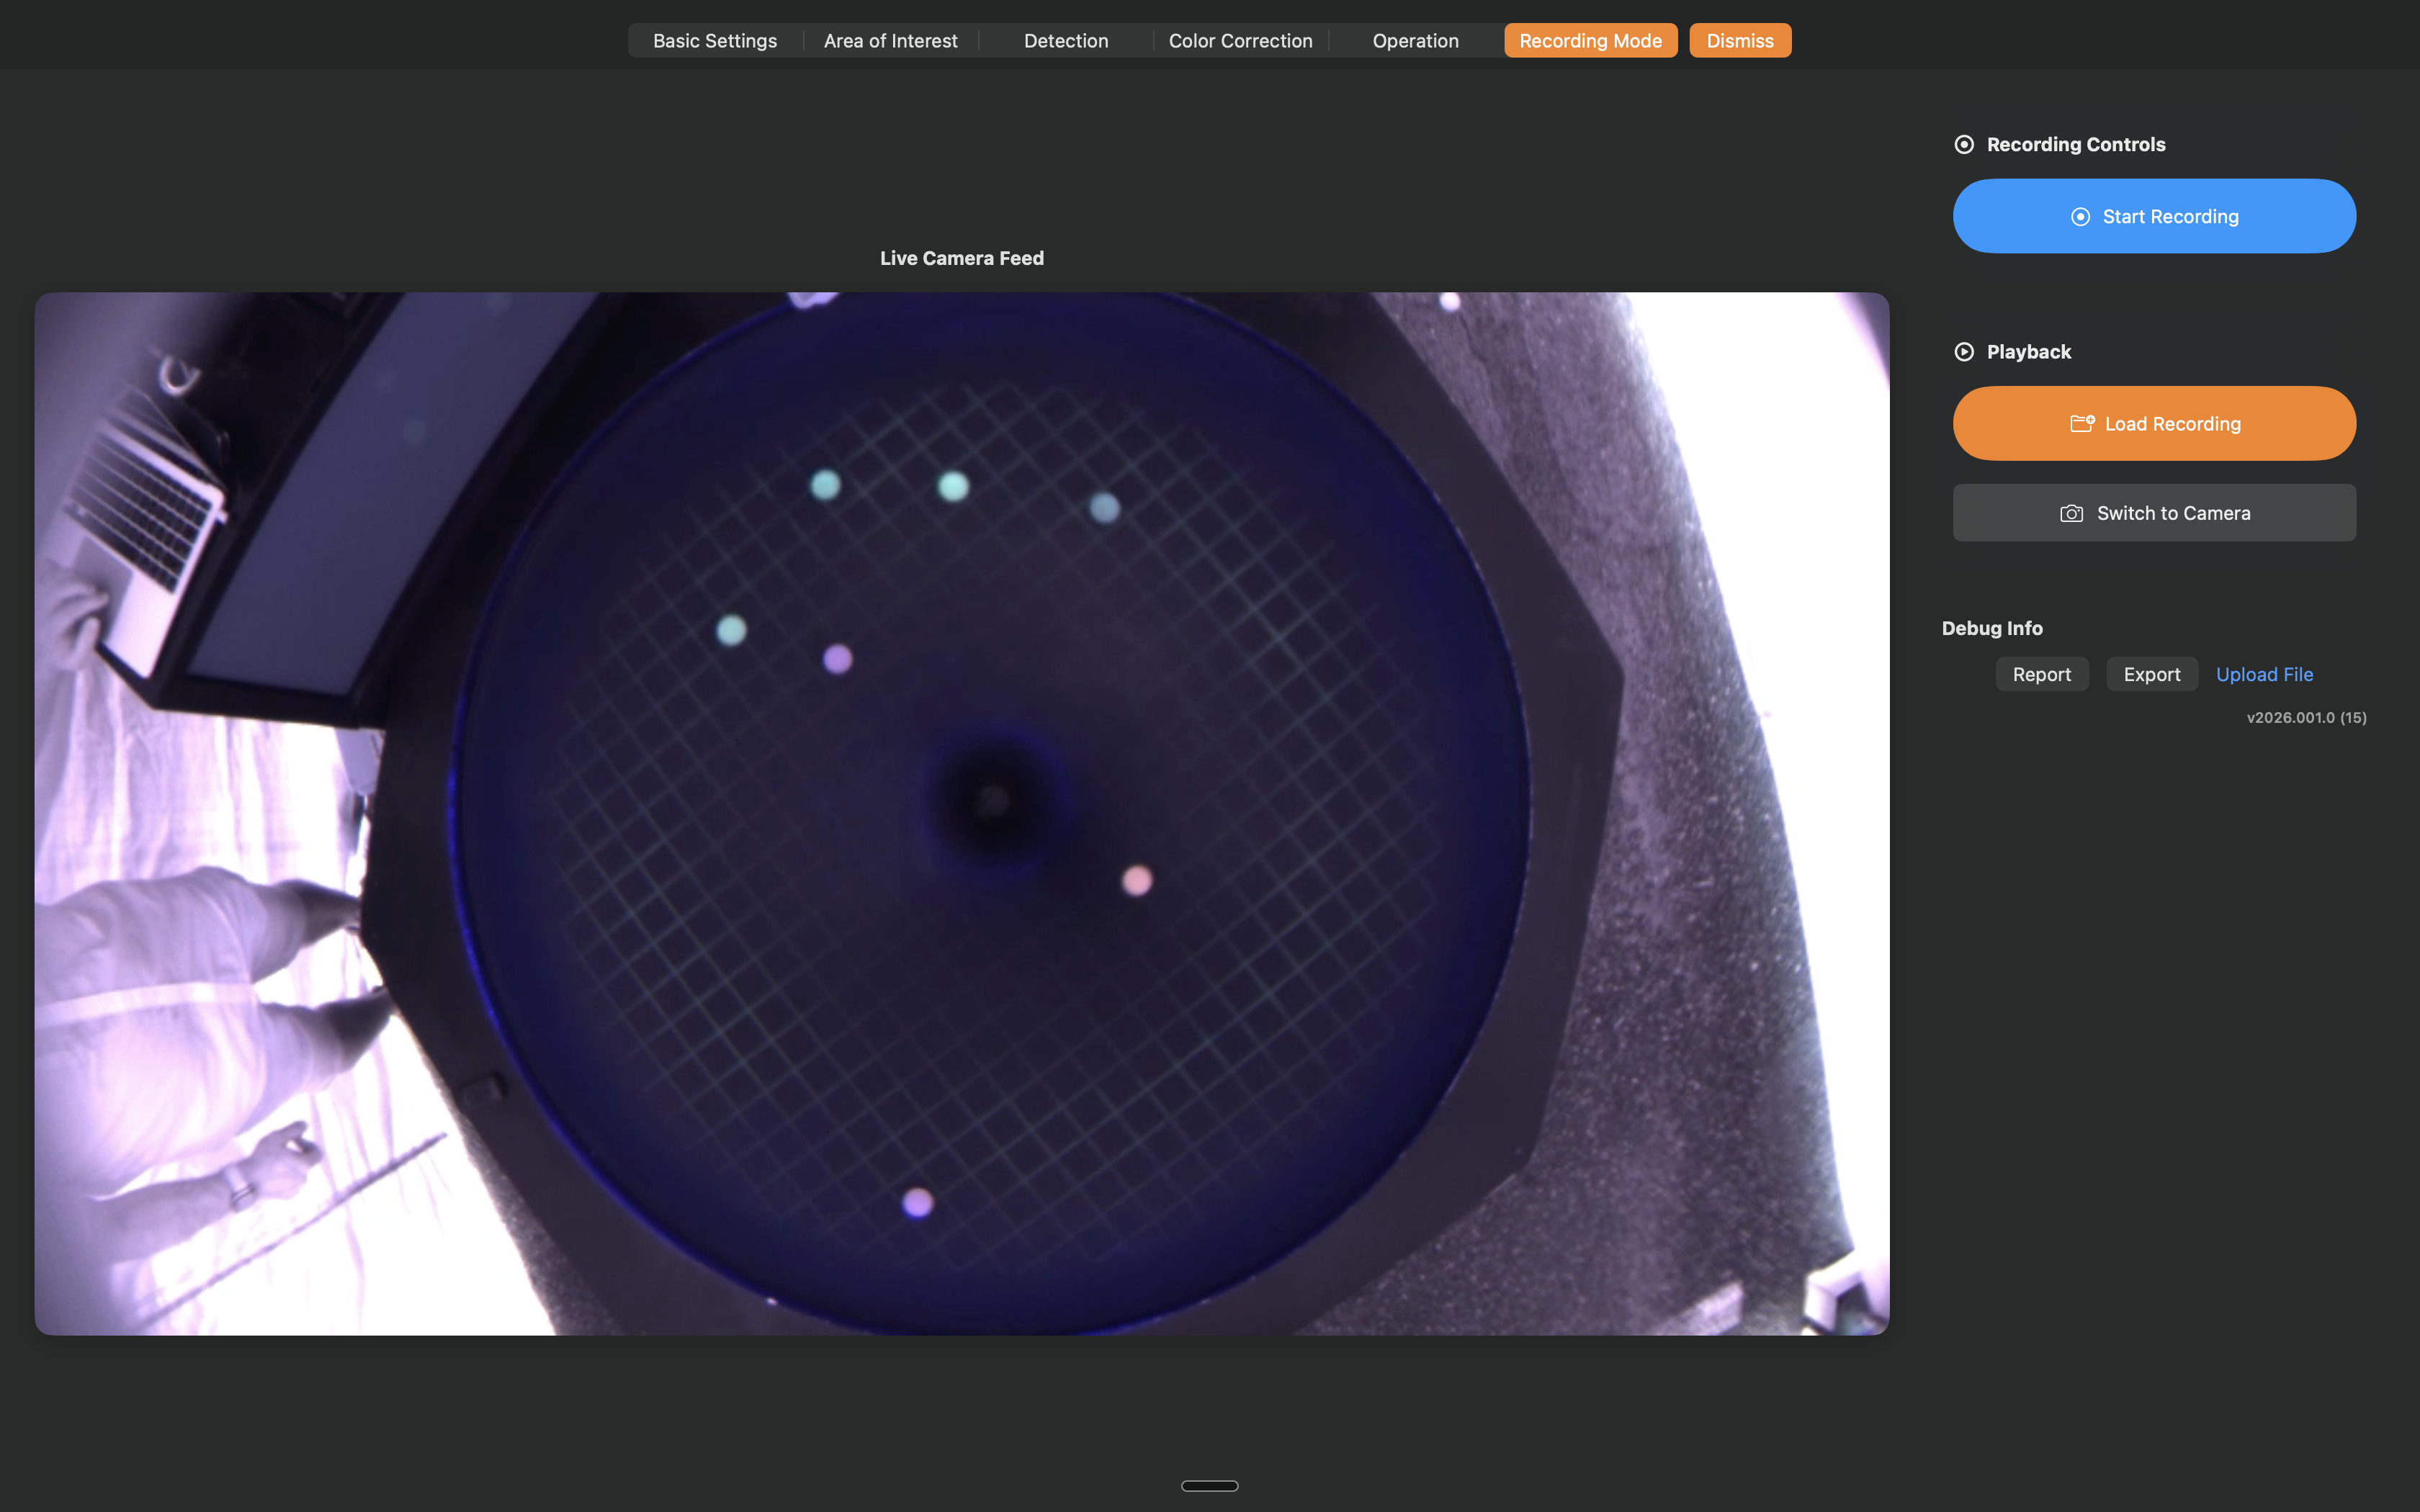Image resolution: width=2420 pixels, height=1512 pixels.
Task: Click the Recording Controls label
Action: [2076, 145]
